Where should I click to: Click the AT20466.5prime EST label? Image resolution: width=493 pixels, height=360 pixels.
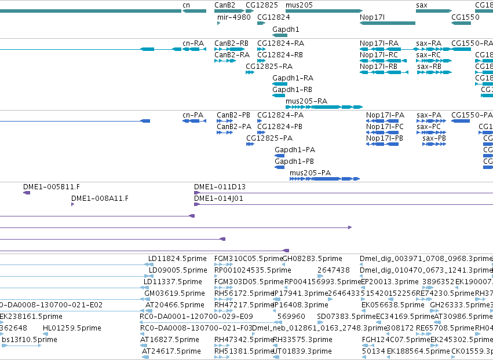click(x=175, y=305)
